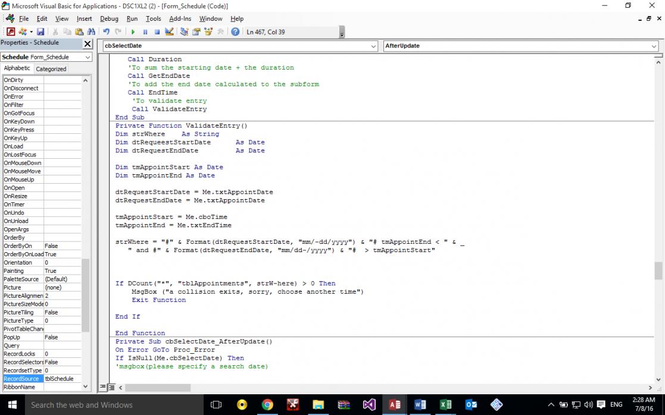Toggle Design Mode icon in toolbar

coord(170,32)
